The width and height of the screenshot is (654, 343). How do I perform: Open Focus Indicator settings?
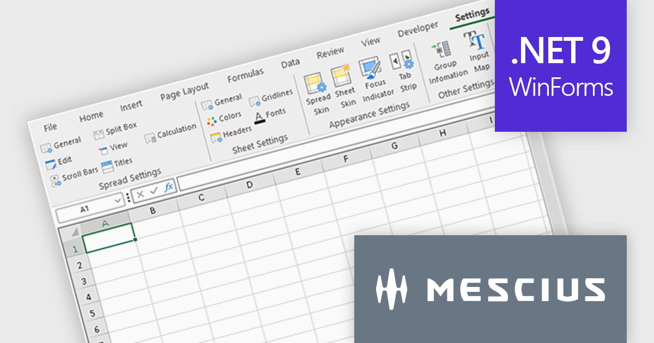coord(375,78)
